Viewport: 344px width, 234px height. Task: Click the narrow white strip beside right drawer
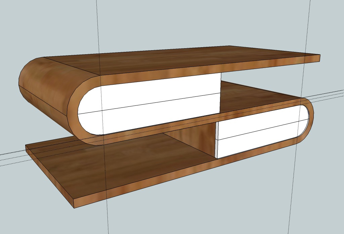(x=217, y=140)
